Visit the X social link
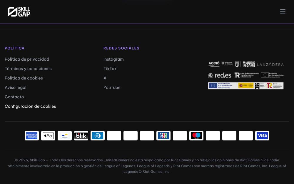 (x=105, y=78)
